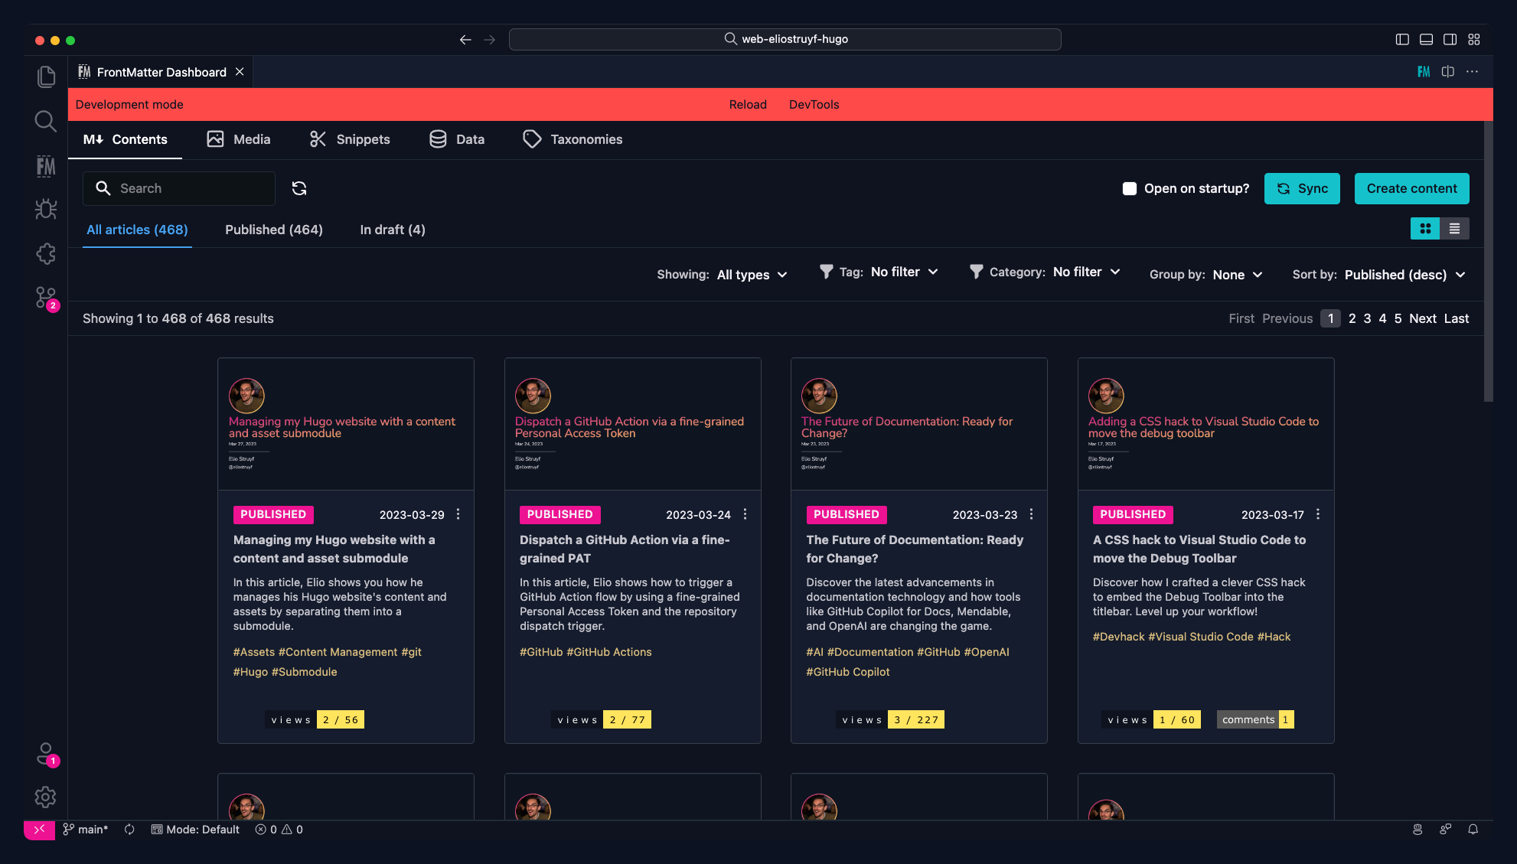
Task: Click FM icon in editor title bar
Action: [x=1424, y=72]
